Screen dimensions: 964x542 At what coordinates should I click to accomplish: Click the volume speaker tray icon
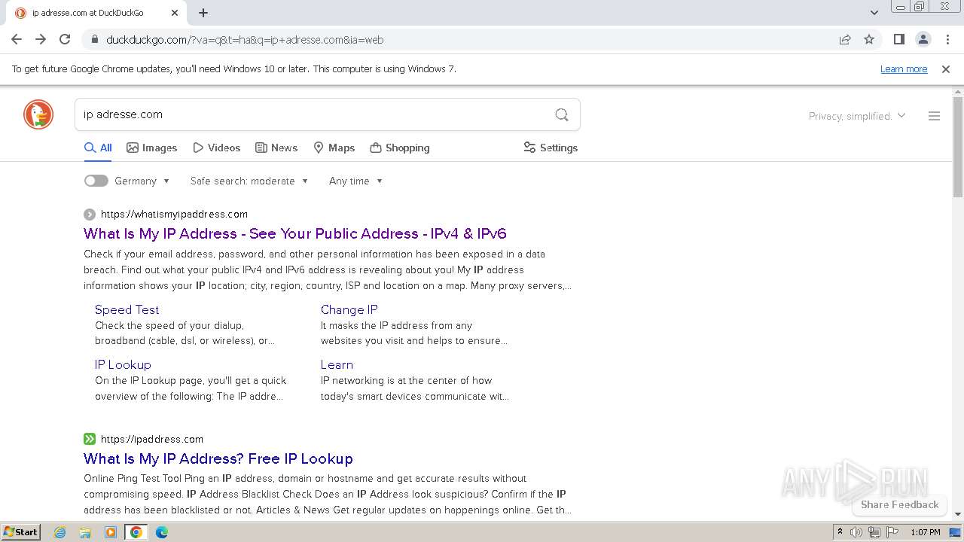[856, 532]
